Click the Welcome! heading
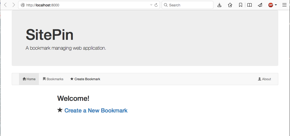Image resolution: width=290 pixels, height=136 pixels. (73, 98)
